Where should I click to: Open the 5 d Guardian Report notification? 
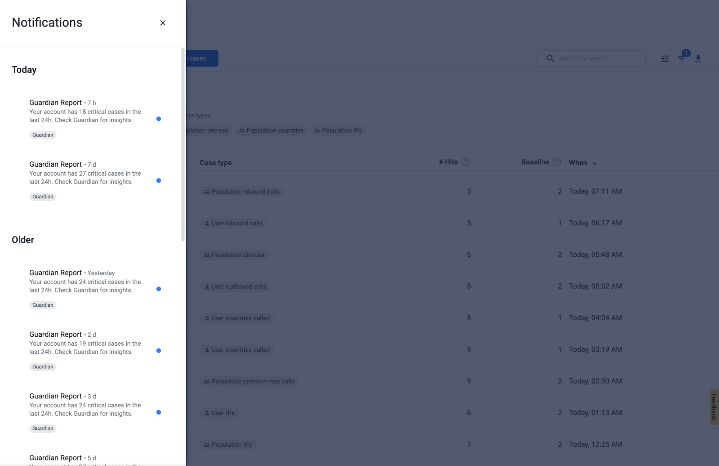coord(93,459)
